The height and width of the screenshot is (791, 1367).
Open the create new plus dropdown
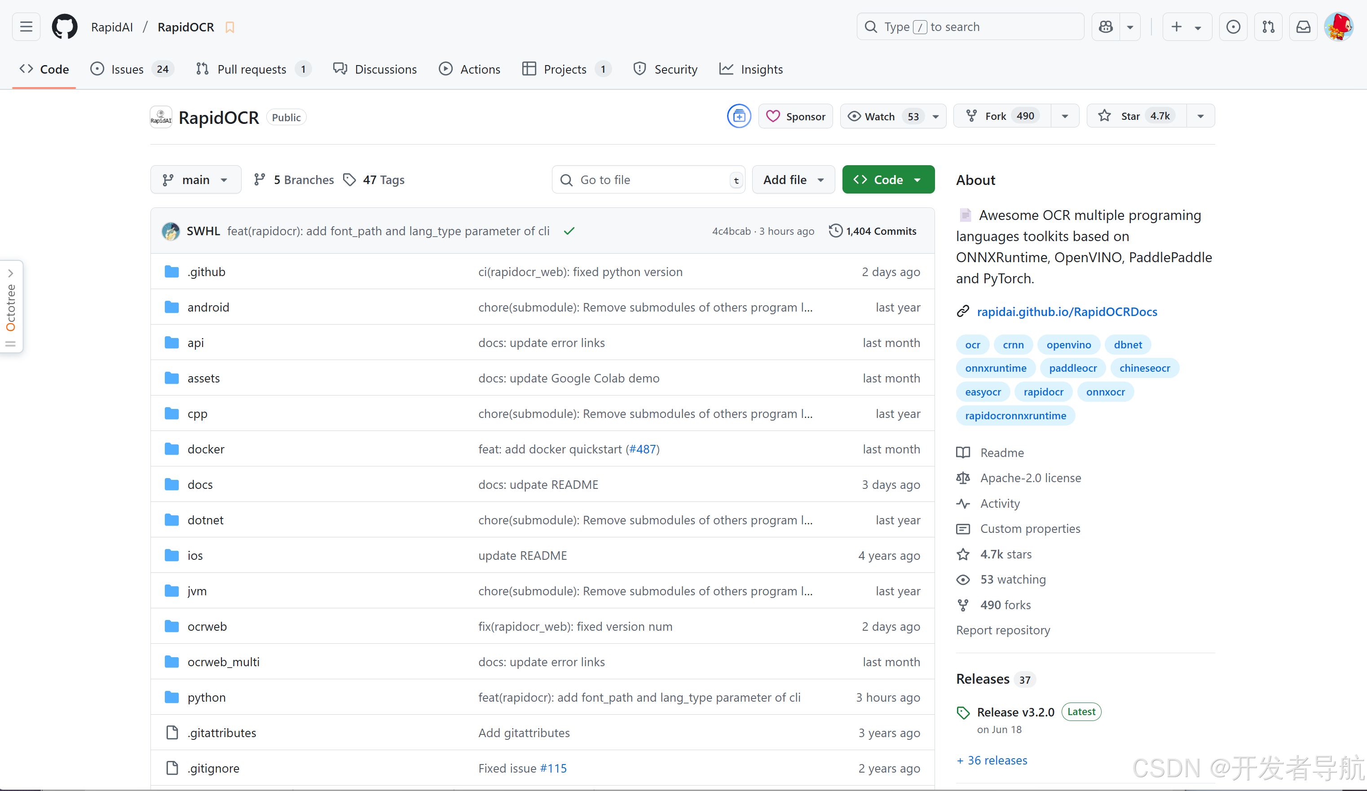click(x=1187, y=26)
